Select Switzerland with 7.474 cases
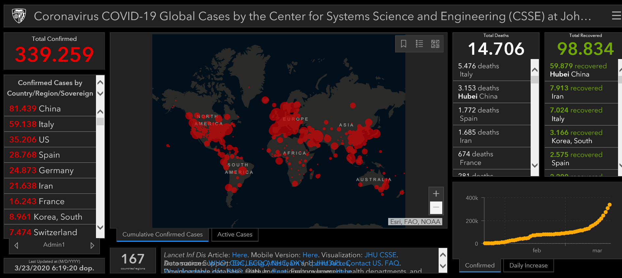Viewport: 622px width, 278px height. pyautogui.click(x=50, y=232)
